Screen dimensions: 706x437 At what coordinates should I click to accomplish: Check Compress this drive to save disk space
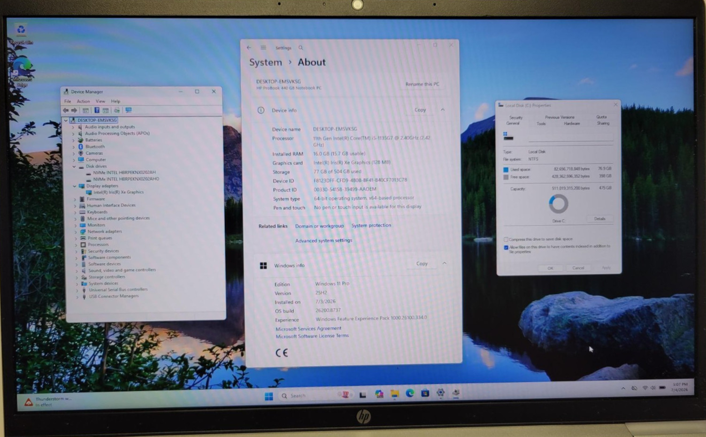[506, 239]
